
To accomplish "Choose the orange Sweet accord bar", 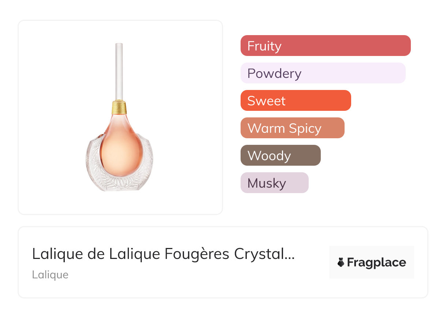I will click(296, 101).
